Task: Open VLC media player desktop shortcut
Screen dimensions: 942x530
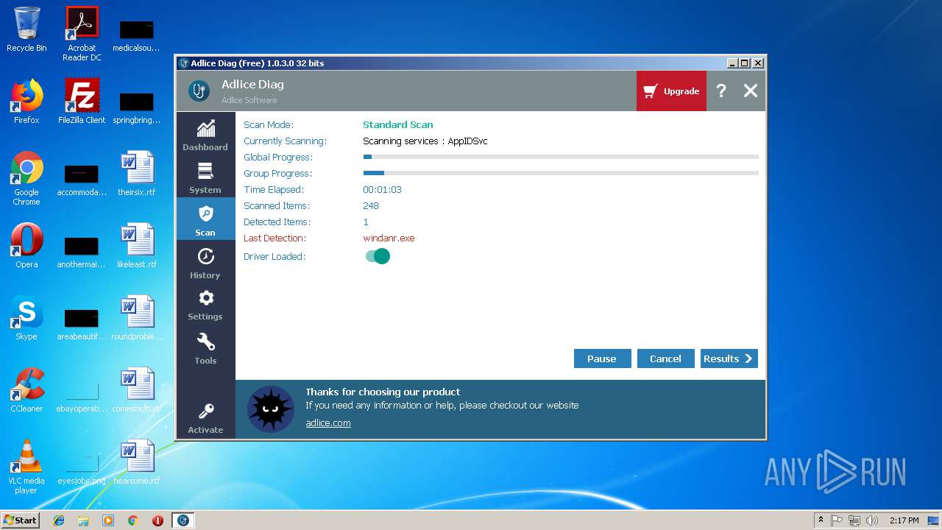Action: [x=26, y=467]
